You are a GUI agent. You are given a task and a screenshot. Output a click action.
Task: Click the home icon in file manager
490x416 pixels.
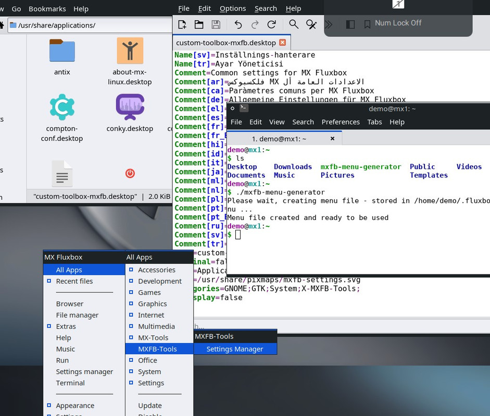(2, 25)
